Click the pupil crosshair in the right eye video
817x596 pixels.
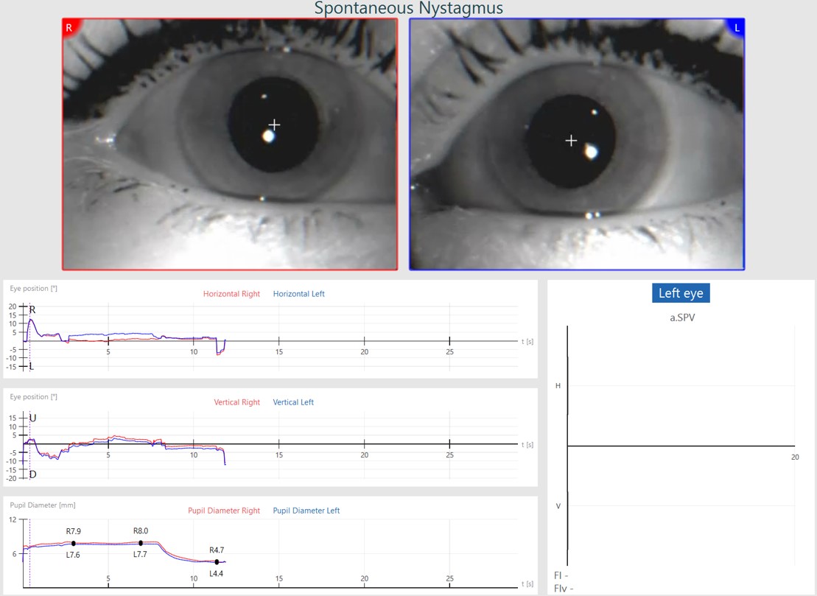pyautogui.click(x=274, y=125)
